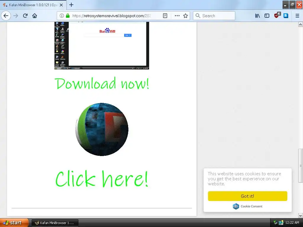The width and height of the screenshot is (303, 227).
Task: Open the uBlock Origin extension icon
Action: 277,15
